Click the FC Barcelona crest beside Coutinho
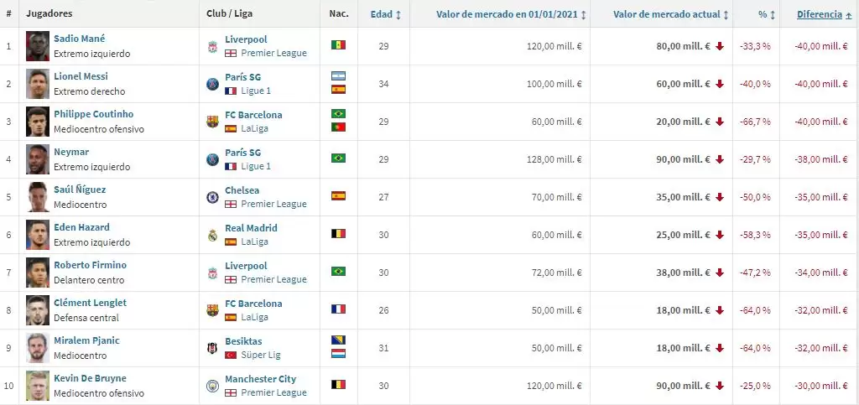Viewport: 859px width, 405px height. pos(212,122)
